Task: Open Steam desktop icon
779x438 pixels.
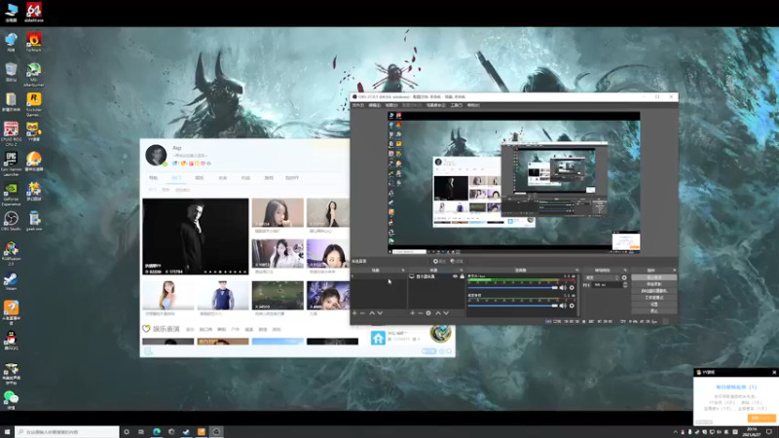Action: click(x=11, y=281)
